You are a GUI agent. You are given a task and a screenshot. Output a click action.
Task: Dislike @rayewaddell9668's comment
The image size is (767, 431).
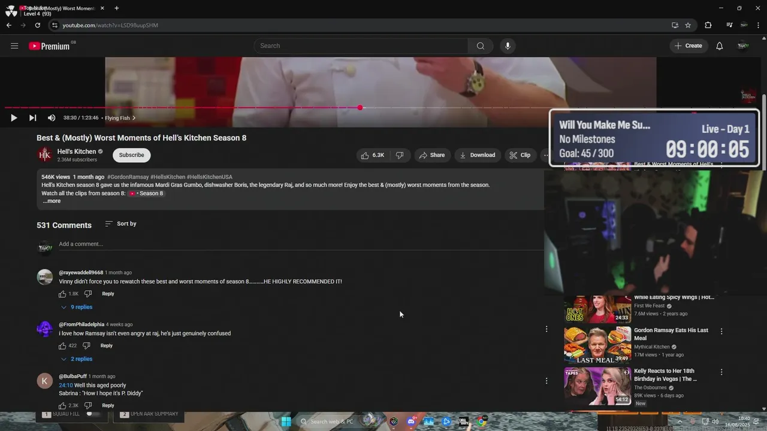[88, 294]
